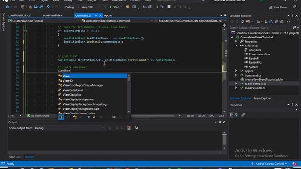Viewport: 301px width, 169px height.
Task: Click the Clear All output icon
Action: 129,128
